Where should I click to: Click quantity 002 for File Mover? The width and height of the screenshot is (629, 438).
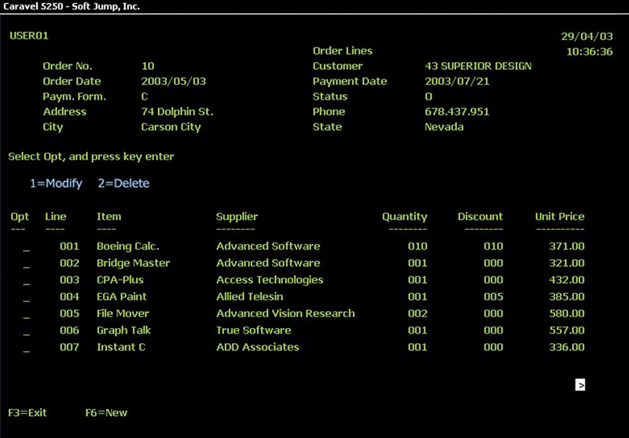pos(417,313)
